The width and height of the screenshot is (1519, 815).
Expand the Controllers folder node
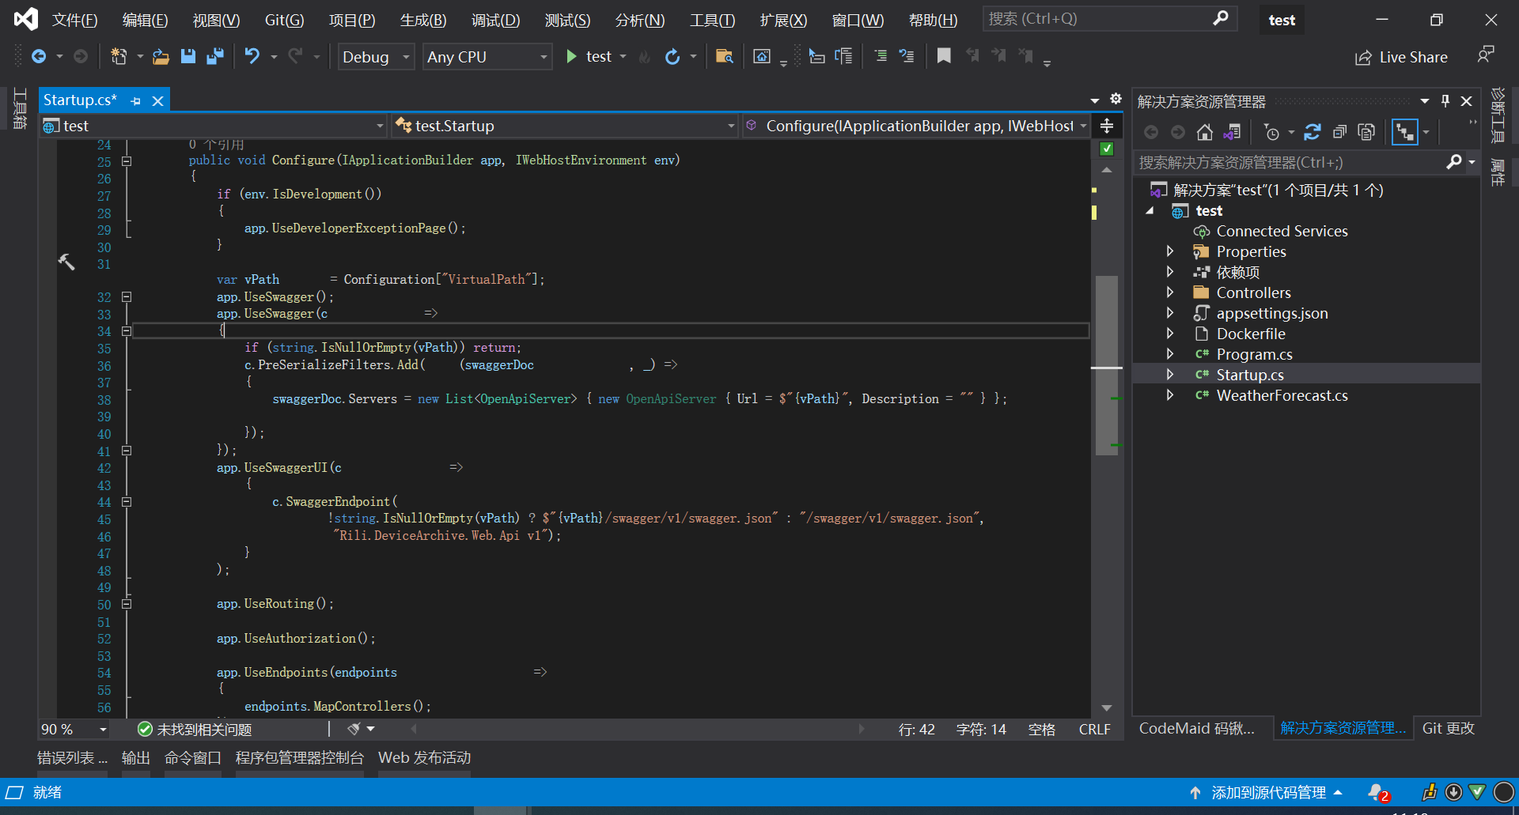click(1170, 292)
